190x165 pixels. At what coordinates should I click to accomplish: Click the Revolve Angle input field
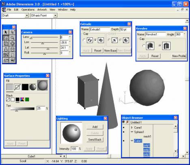click(179, 35)
